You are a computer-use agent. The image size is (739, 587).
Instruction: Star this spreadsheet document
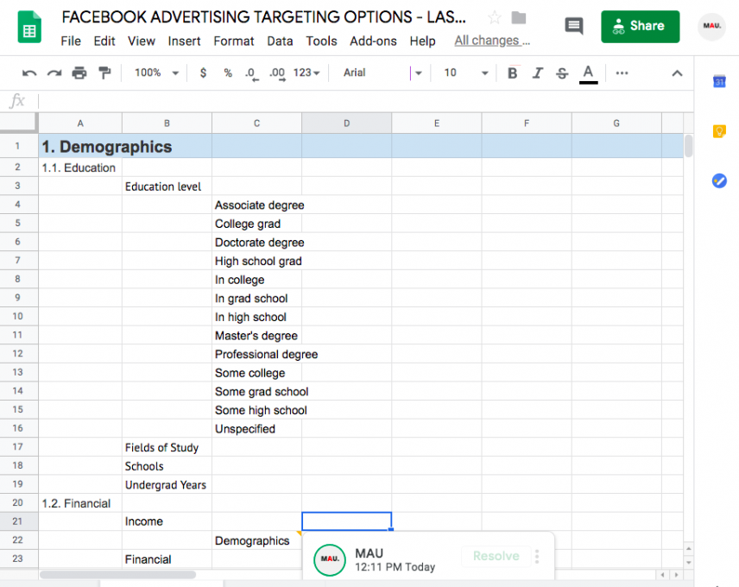495,18
